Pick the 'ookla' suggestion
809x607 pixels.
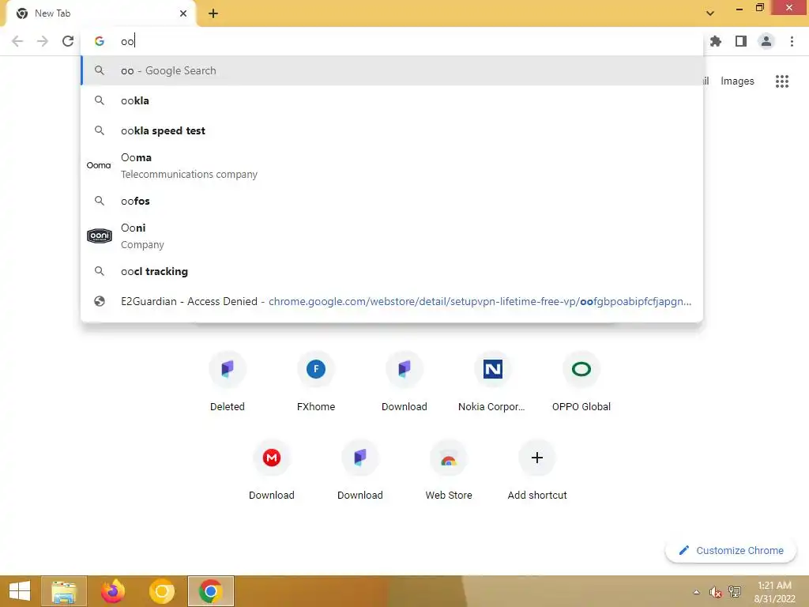pos(392,100)
